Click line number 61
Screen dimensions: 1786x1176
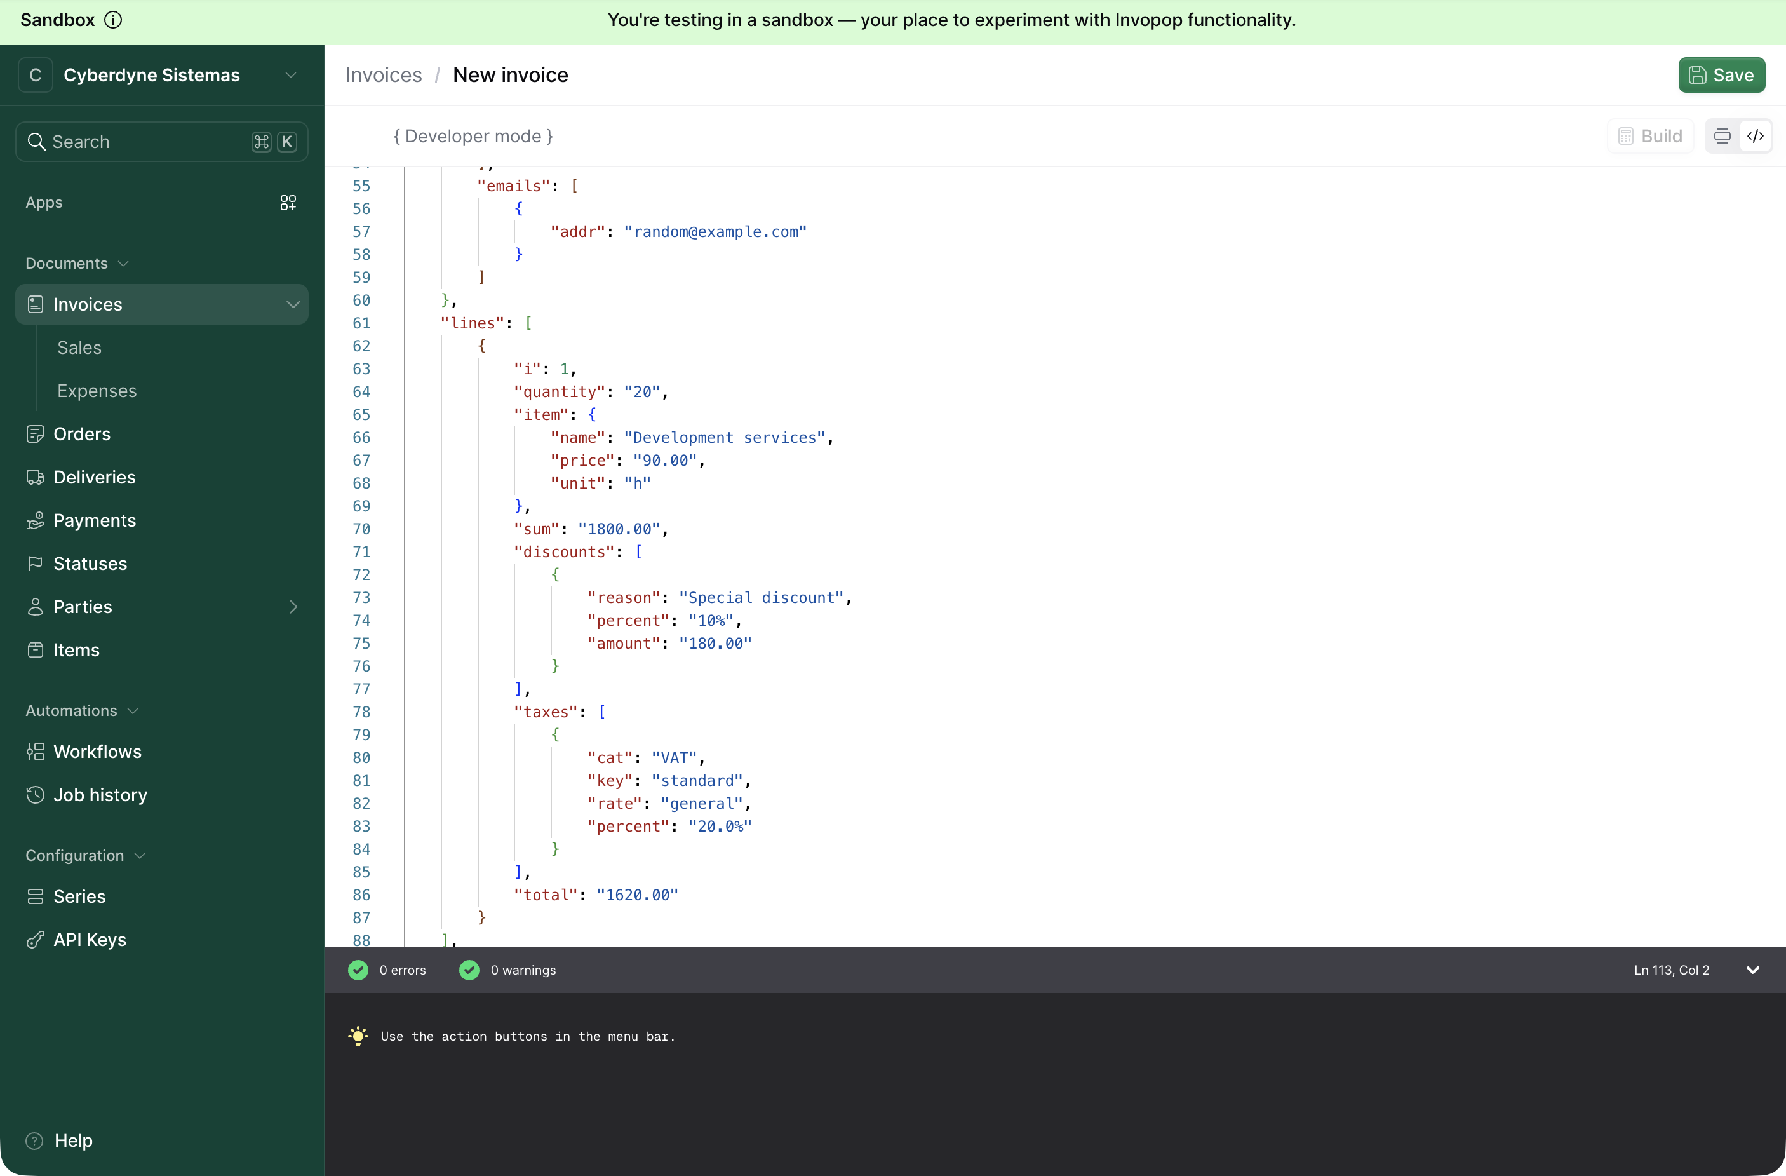(x=361, y=323)
